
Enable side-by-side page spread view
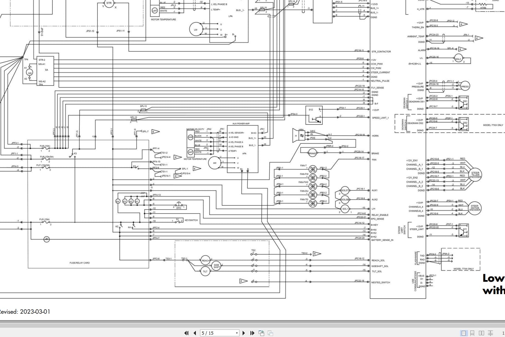tap(481, 333)
